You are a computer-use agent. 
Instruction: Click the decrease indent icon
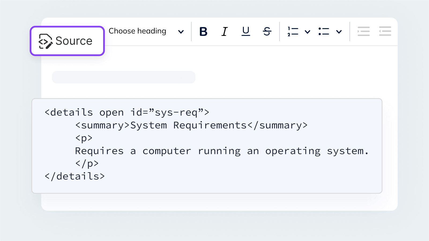coord(385,31)
